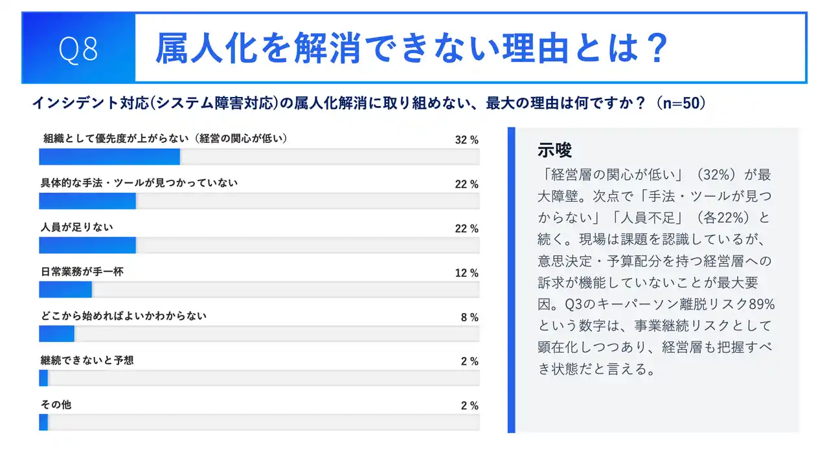This screenshot has height=463, width=829.
Task: Click the slide title about 属人化 reasons
Action: pyautogui.click(x=411, y=48)
